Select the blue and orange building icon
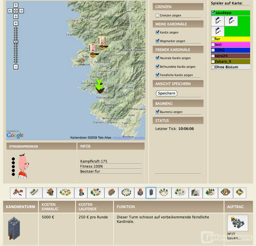256x246 pixels. [x=140, y=193]
